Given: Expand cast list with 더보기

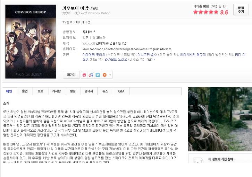Looking at the screenshot, I should coord(150,60).
